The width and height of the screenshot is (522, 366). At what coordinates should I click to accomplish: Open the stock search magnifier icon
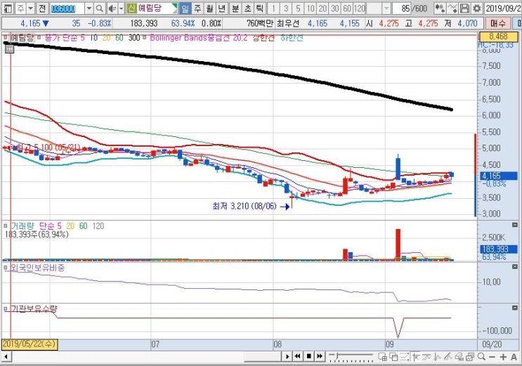(x=99, y=8)
